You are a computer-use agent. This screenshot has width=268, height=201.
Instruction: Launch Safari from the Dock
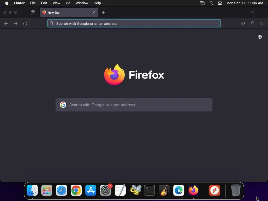pos(62,190)
